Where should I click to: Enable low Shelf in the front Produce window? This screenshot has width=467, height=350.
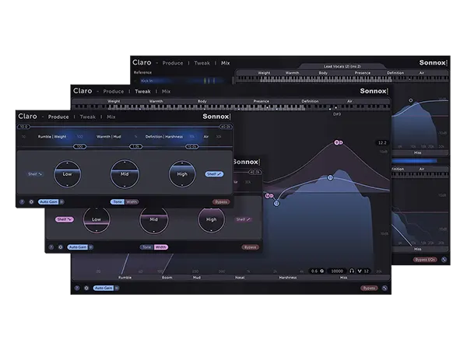[35, 173]
